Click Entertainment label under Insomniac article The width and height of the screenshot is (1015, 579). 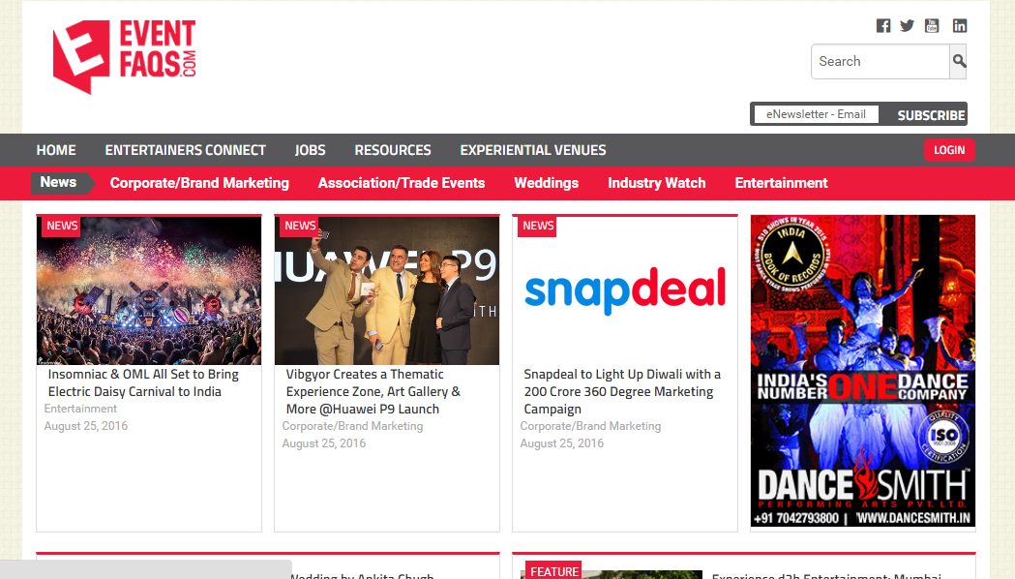(x=80, y=409)
